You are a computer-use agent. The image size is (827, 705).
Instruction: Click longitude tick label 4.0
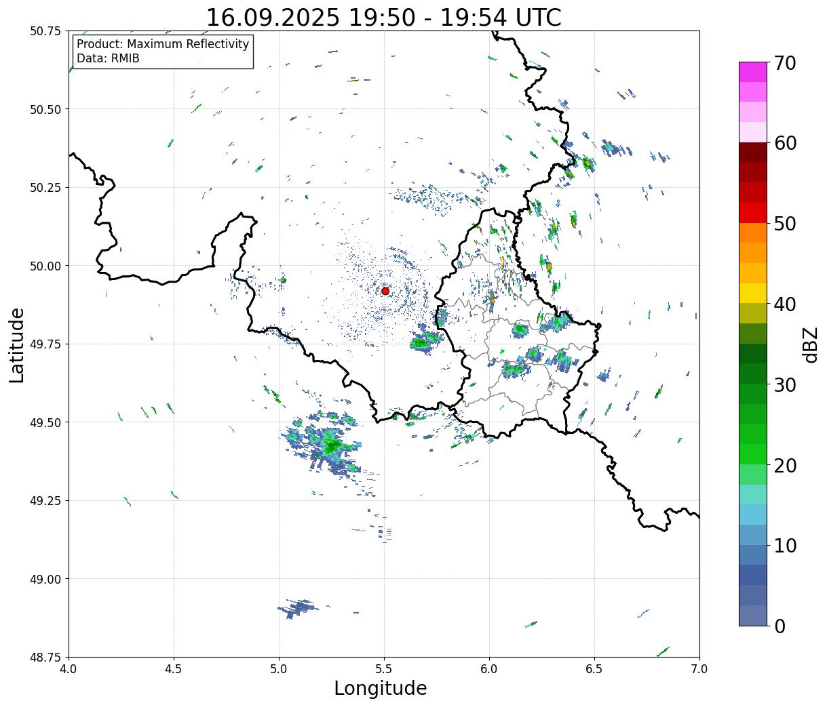coord(69,668)
